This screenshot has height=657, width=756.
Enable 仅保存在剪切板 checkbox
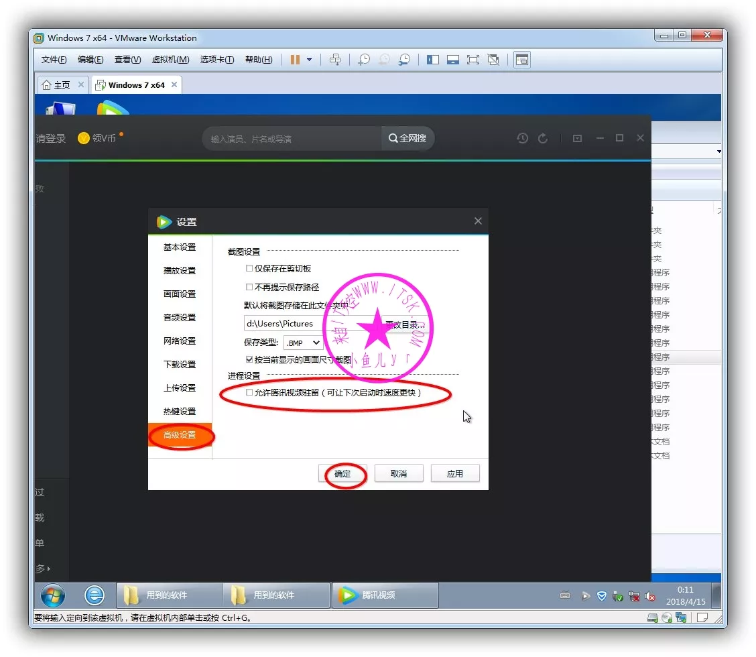(x=249, y=268)
